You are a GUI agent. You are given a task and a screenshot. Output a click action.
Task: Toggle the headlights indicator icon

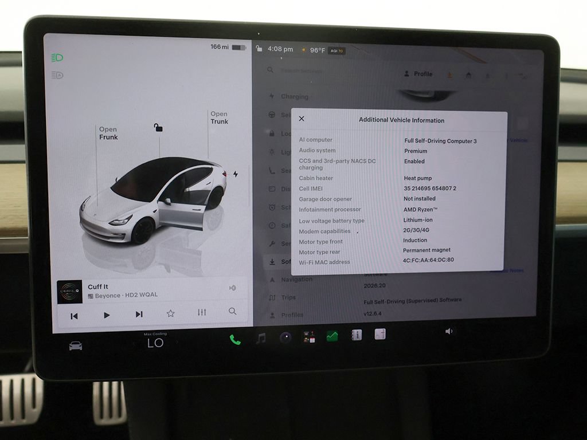coord(57,58)
